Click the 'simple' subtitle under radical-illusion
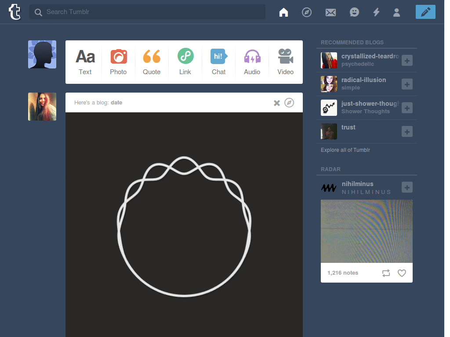This screenshot has height=337, width=450. point(350,88)
